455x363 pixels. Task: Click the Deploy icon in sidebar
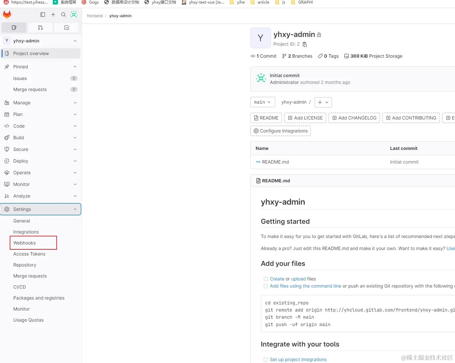pos(7,161)
